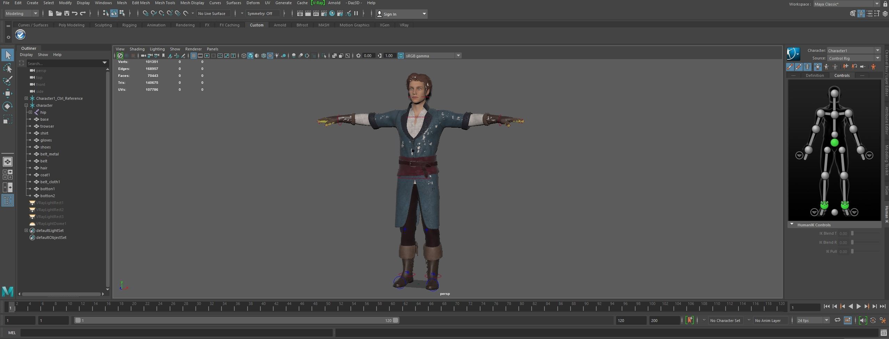Screen dimensions: 889x339
Task: Open the 24 fps frame rate dropdown
Action: [x=813, y=320]
